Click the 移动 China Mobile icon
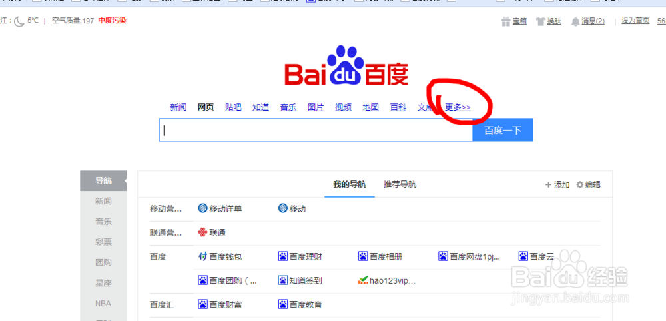Image resolution: width=666 pixels, height=321 pixels. (283, 208)
